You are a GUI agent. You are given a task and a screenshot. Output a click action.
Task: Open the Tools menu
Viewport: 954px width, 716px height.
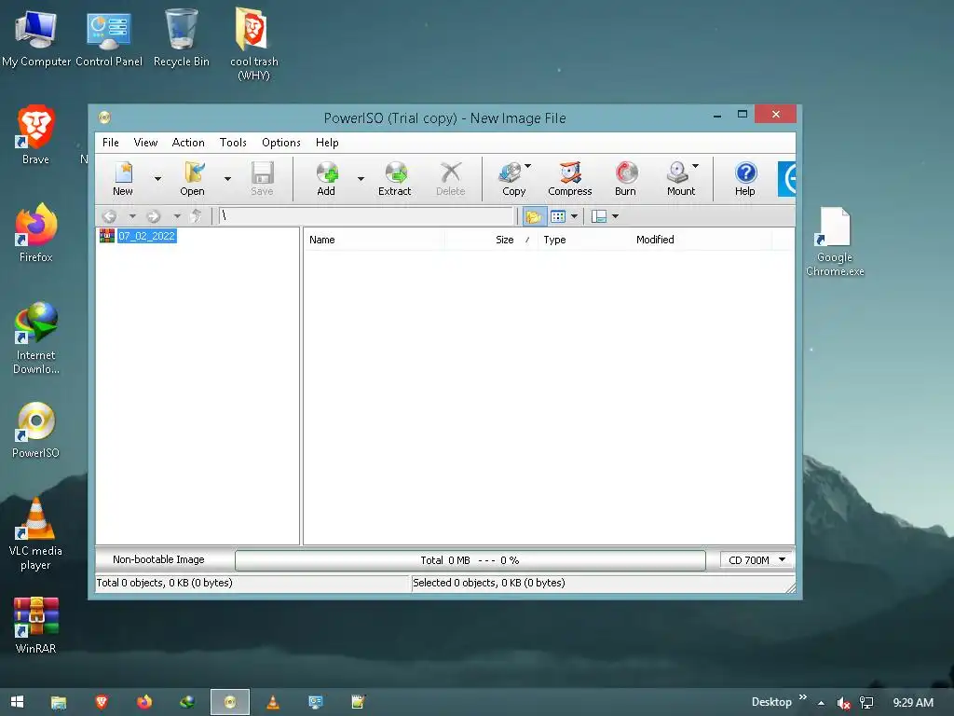click(233, 143)
